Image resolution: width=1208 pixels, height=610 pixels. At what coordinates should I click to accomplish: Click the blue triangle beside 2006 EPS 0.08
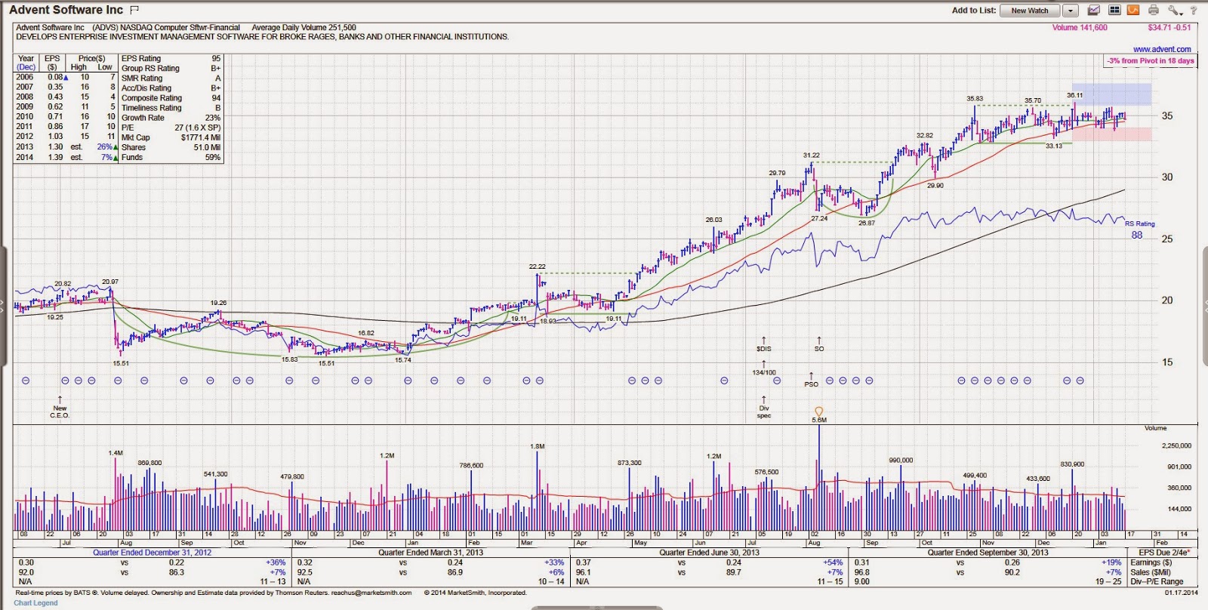pos(66,77)
